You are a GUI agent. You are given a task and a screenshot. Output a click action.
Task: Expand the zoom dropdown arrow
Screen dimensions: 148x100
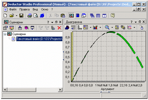click(112, 28)
